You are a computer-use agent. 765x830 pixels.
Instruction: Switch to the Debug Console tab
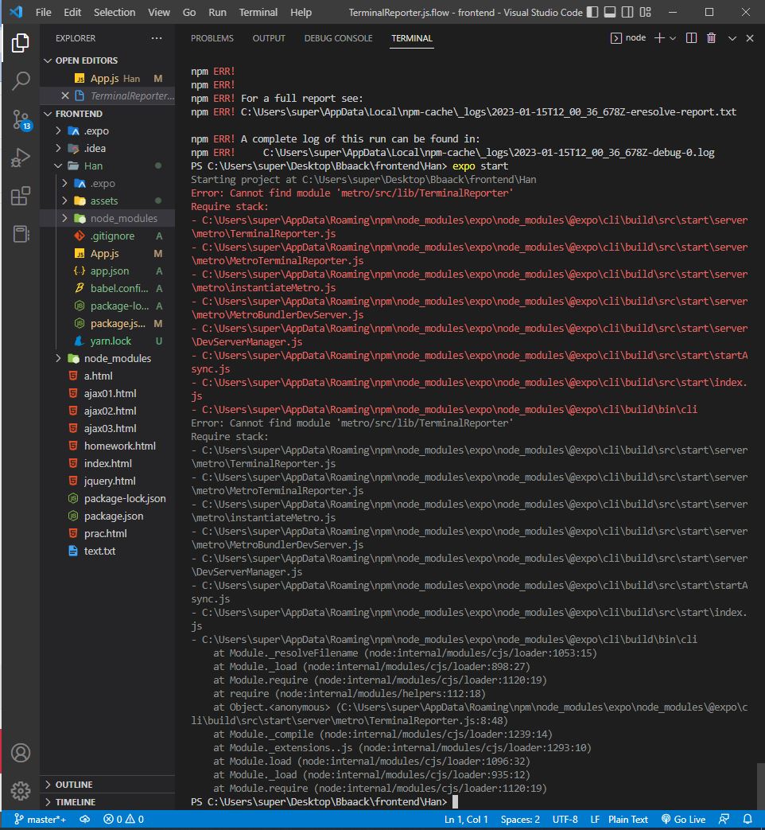click(338, 38)
